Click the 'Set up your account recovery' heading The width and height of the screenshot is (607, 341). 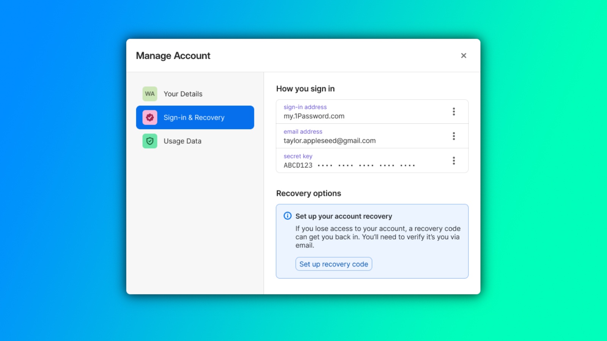click(344, 216)
